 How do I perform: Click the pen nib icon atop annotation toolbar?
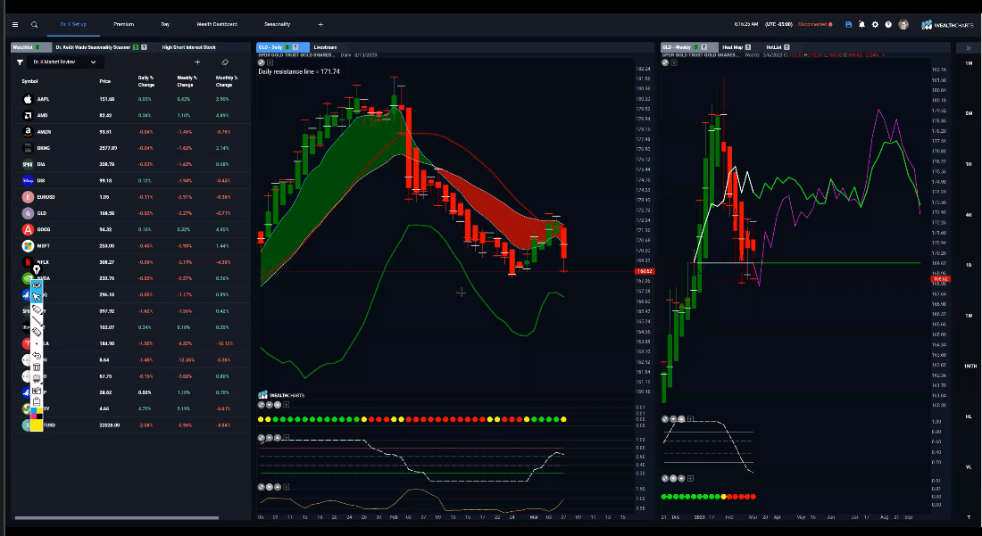37,269
